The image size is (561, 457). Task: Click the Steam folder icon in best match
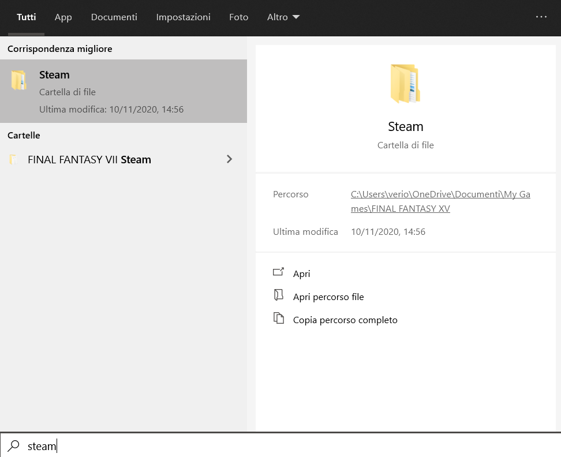(x=18, y=80)
